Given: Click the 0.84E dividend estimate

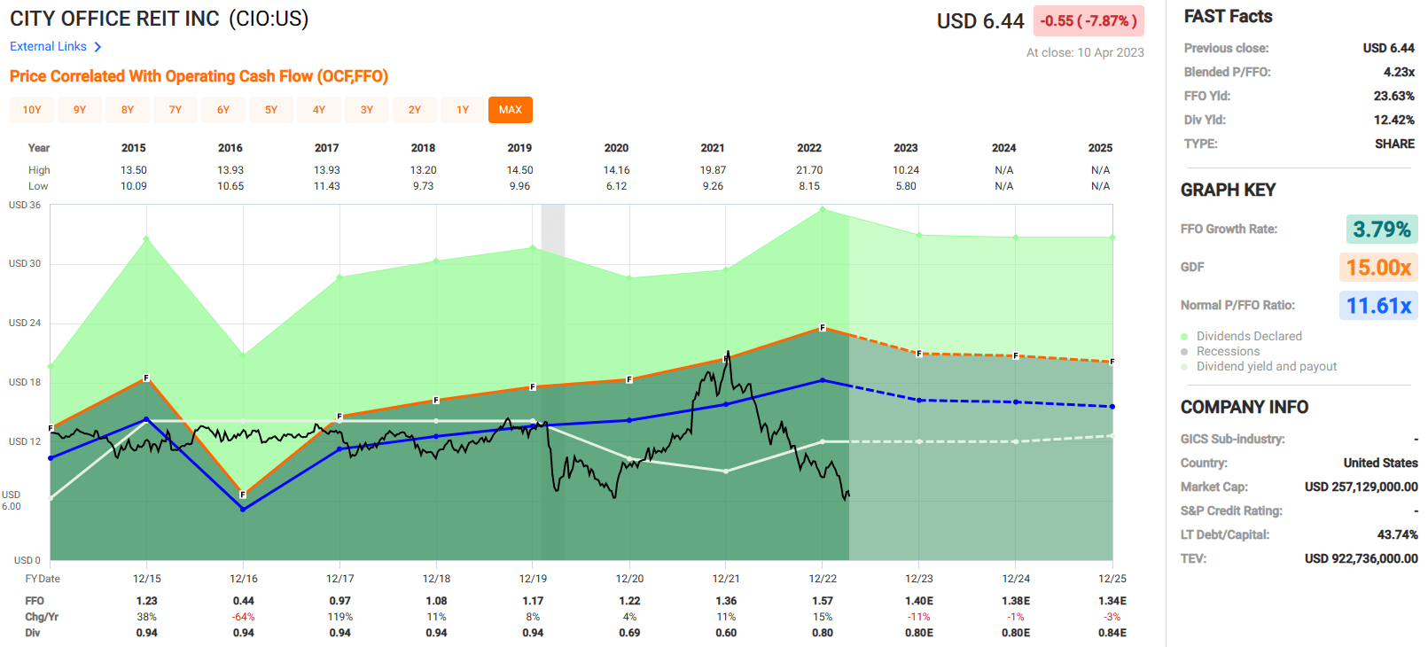Looking at the screenshot, I should (x=1112, y=633).
